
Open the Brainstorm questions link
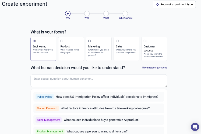[x=156, y=68]
